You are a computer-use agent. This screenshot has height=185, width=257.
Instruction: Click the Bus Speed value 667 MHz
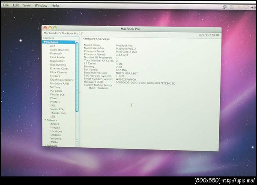pos(122,70)
